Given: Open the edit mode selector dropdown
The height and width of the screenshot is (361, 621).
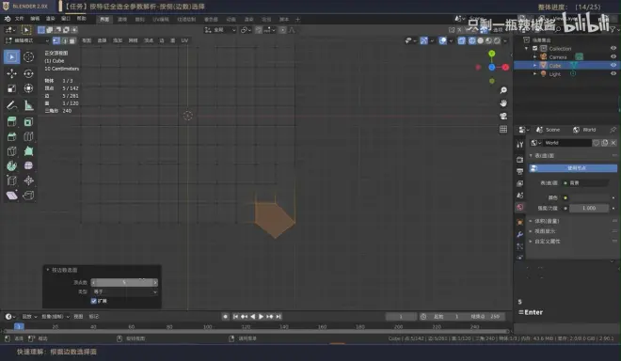Looking at the screenshot, I should [x=27, y=40].
